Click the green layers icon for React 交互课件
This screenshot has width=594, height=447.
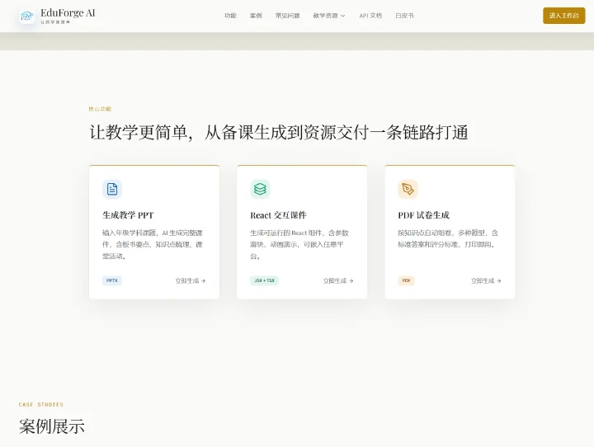click(260, 189)
